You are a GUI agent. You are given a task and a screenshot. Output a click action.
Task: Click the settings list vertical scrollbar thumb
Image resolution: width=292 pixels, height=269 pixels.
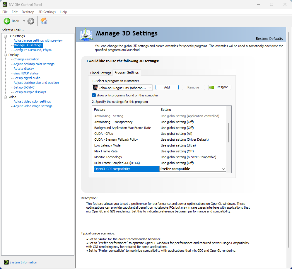[229, 133]
